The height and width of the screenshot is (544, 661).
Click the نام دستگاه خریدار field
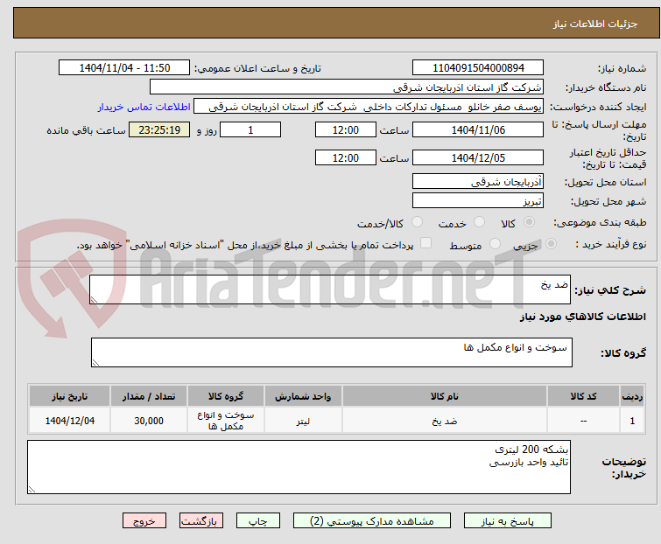(x=347, y=87)
